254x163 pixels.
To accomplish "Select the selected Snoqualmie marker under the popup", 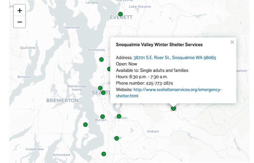I will coord(173,108).
